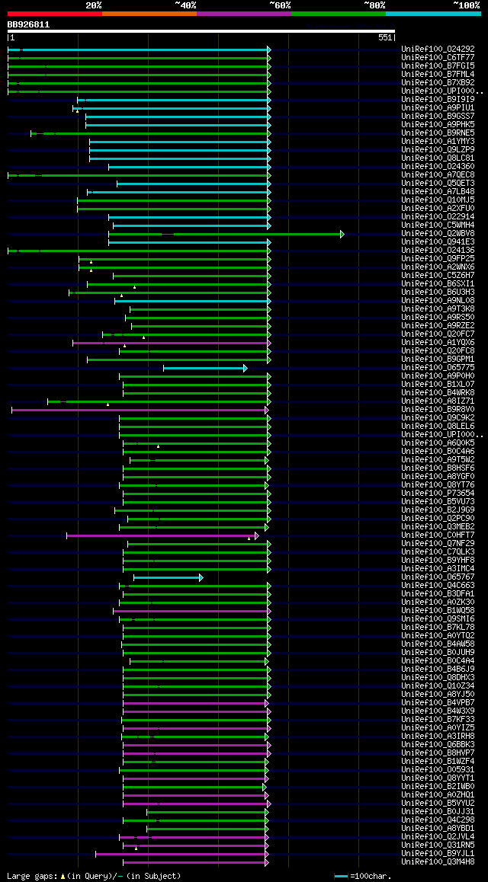Click hit label UniRef100_Q8LEL6

click(438, 426)
